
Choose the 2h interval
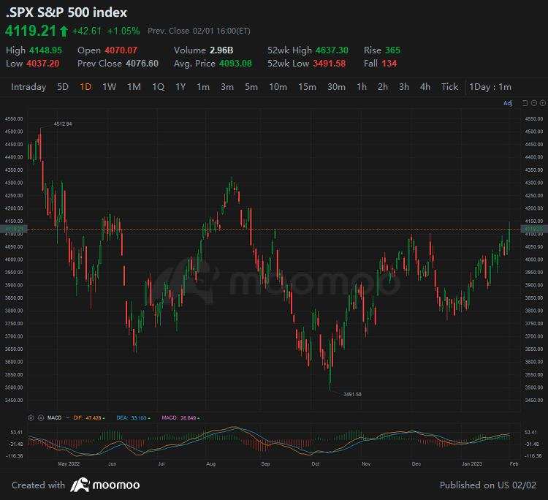(383, 87)
